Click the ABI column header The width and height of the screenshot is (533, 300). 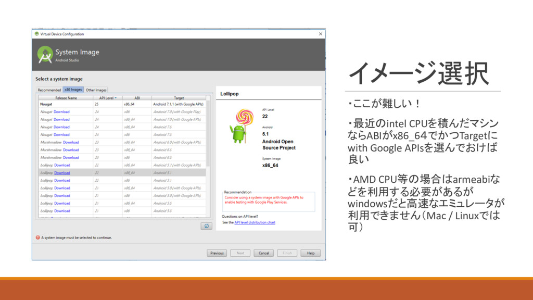pyautogui.click(x=137, y=98)
